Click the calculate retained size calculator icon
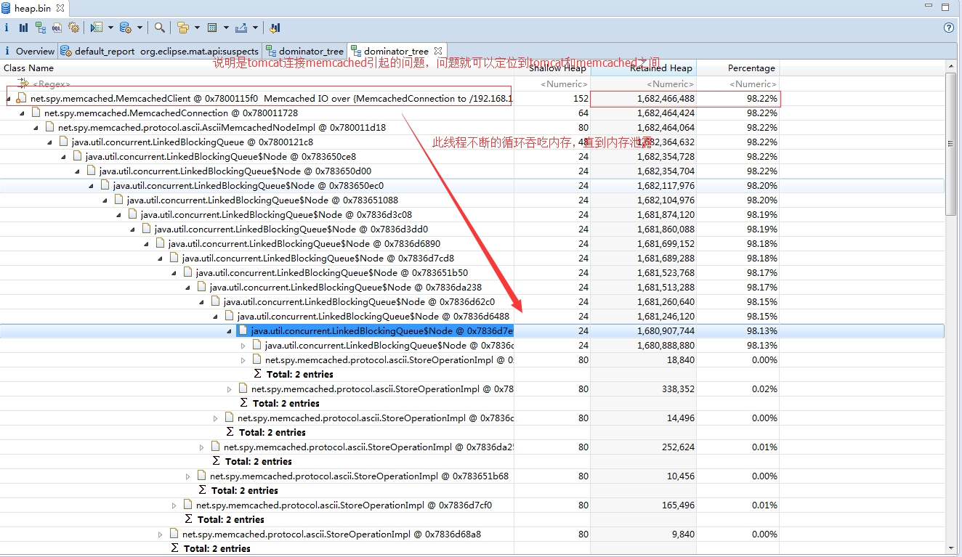This screenshot has width=962, height=557. [x=212, y=28]
